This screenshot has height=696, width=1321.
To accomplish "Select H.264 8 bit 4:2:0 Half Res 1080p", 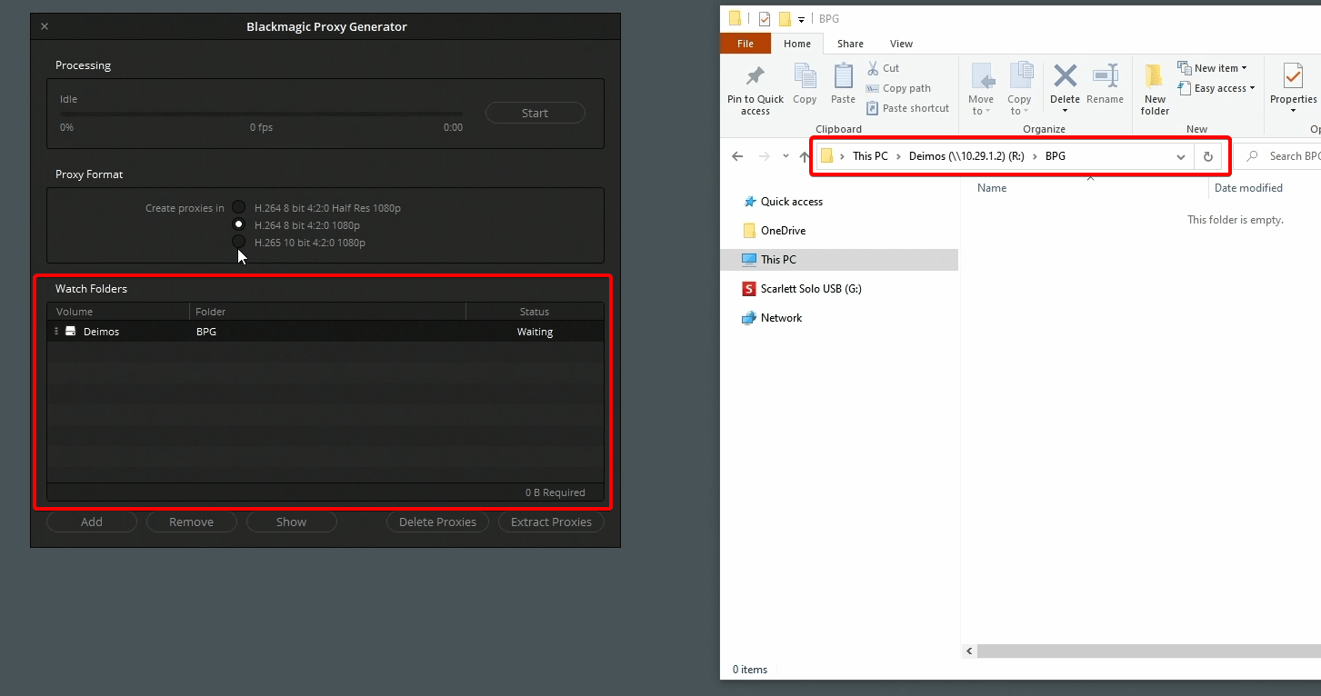I will 238,207.
